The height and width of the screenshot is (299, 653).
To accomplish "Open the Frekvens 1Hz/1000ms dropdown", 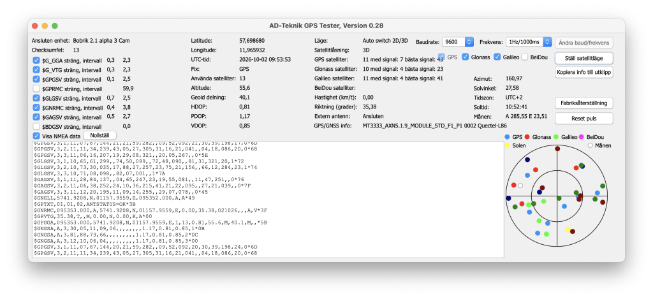I will [x=529, y=42].
